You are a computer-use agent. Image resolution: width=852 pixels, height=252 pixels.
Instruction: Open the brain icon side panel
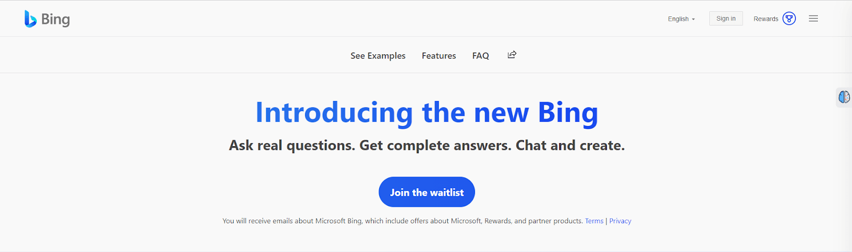click(x=844, y=97)
